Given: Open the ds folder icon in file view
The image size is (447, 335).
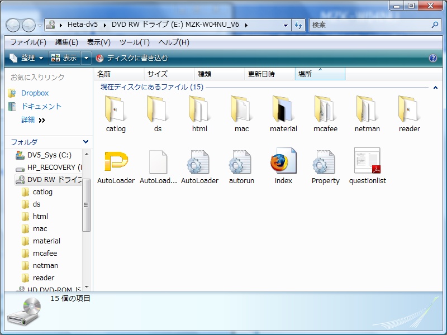Looking at the screenshot, I should pos(158,109).
